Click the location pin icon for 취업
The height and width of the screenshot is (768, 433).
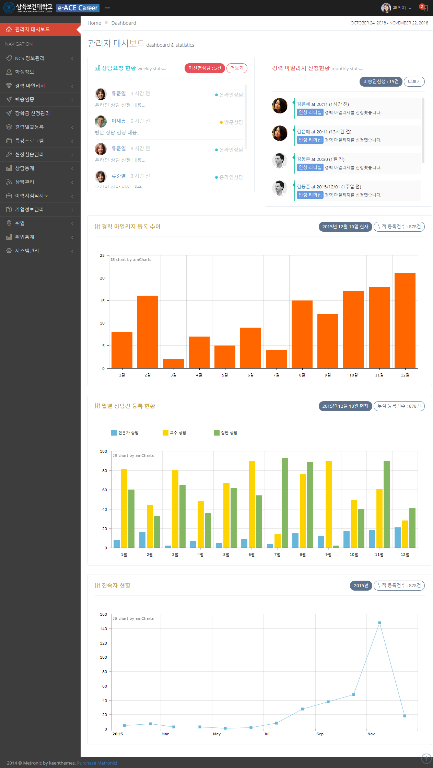9,223
